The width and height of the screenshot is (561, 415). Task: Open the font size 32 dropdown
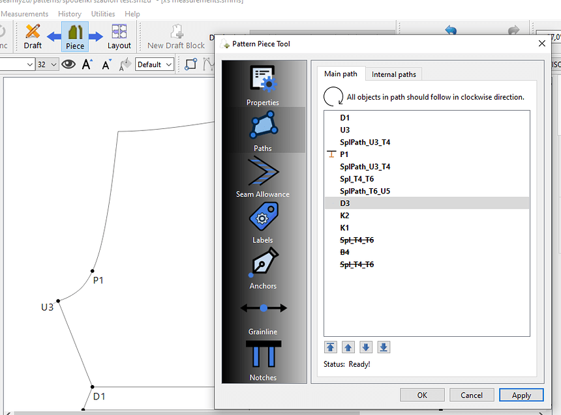48,64
